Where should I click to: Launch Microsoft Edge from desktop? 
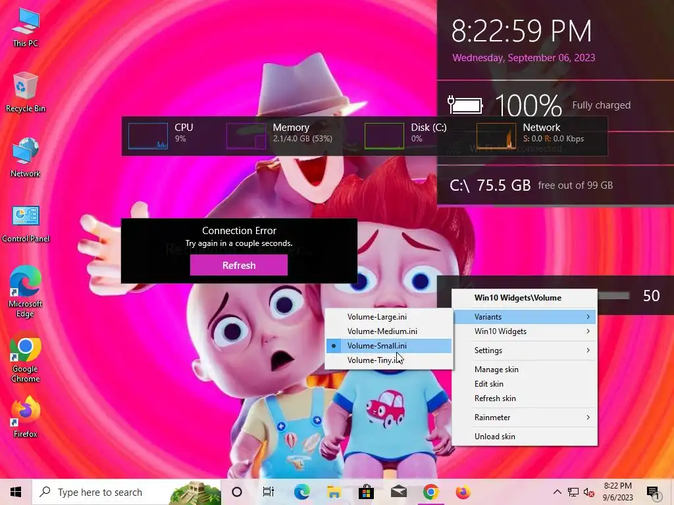(x=26, y=291)
